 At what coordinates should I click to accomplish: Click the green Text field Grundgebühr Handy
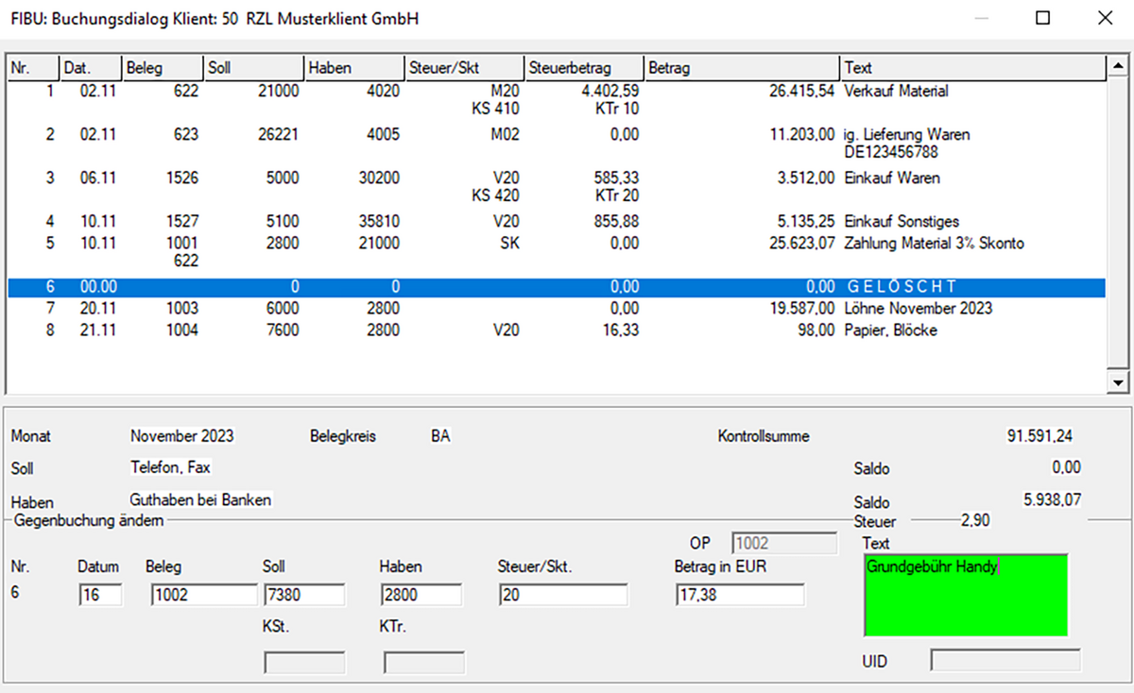pyautogui.click(x=966, y=596)
